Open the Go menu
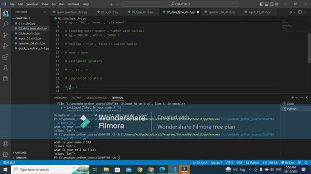Image resolution: width=311 pixels, height=174 pixels. point(53,4)
